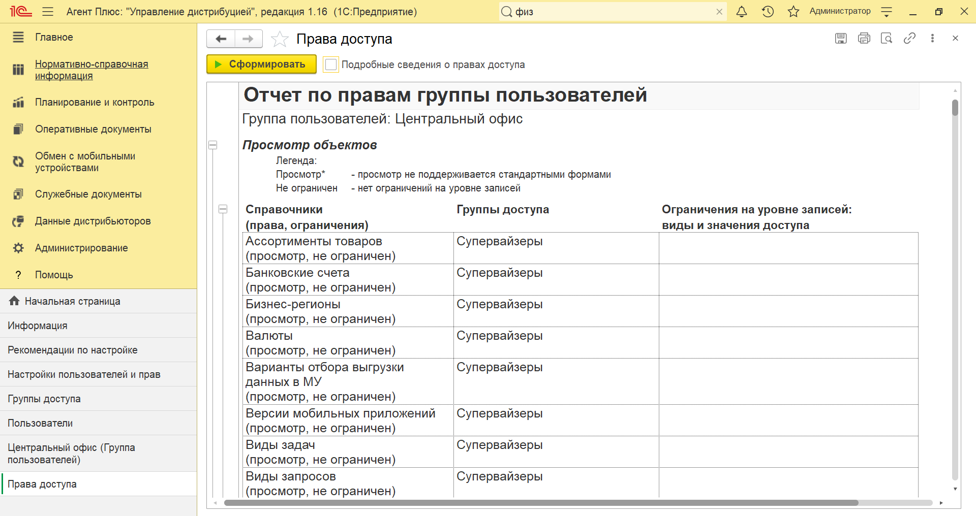Image resolution: width=976 pixels, height=516 pixels.
Task: Select the 'Банковские счета' cell
Action: (348, 280)
